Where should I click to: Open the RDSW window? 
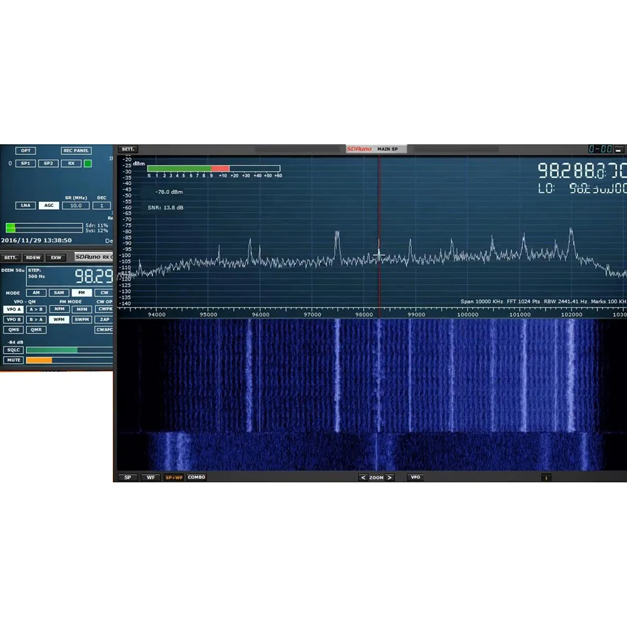tap(33, 258)
